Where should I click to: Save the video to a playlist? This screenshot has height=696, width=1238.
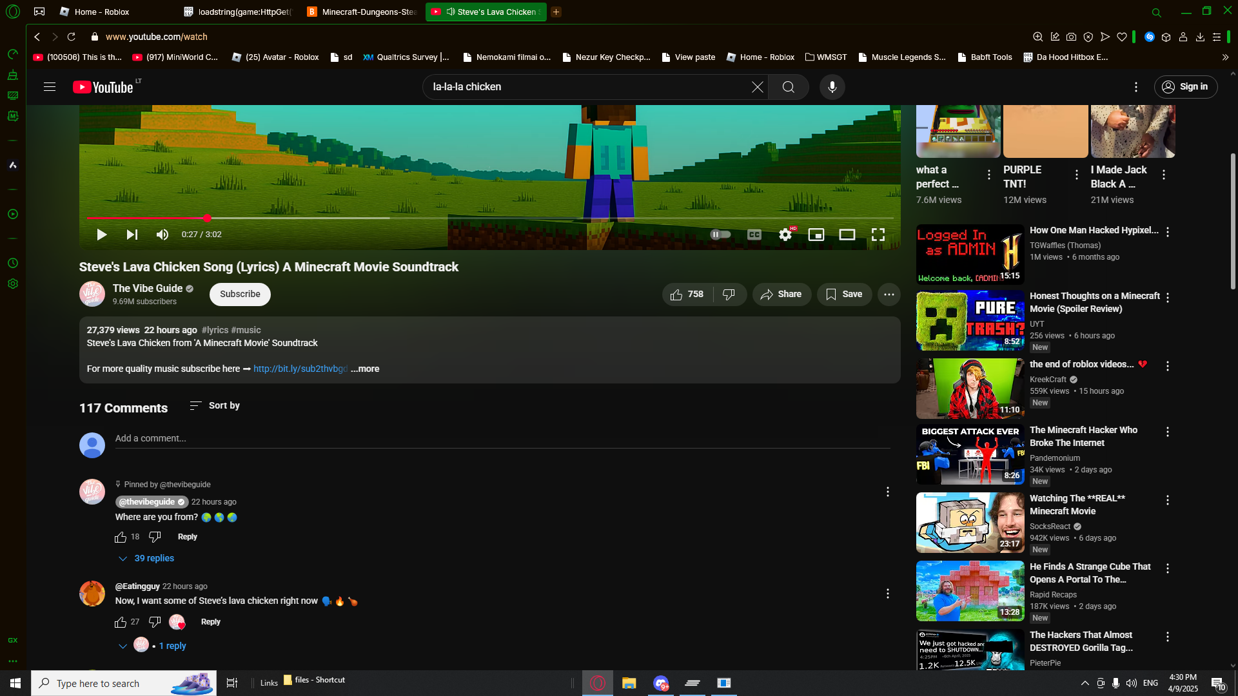coord(844,295)
